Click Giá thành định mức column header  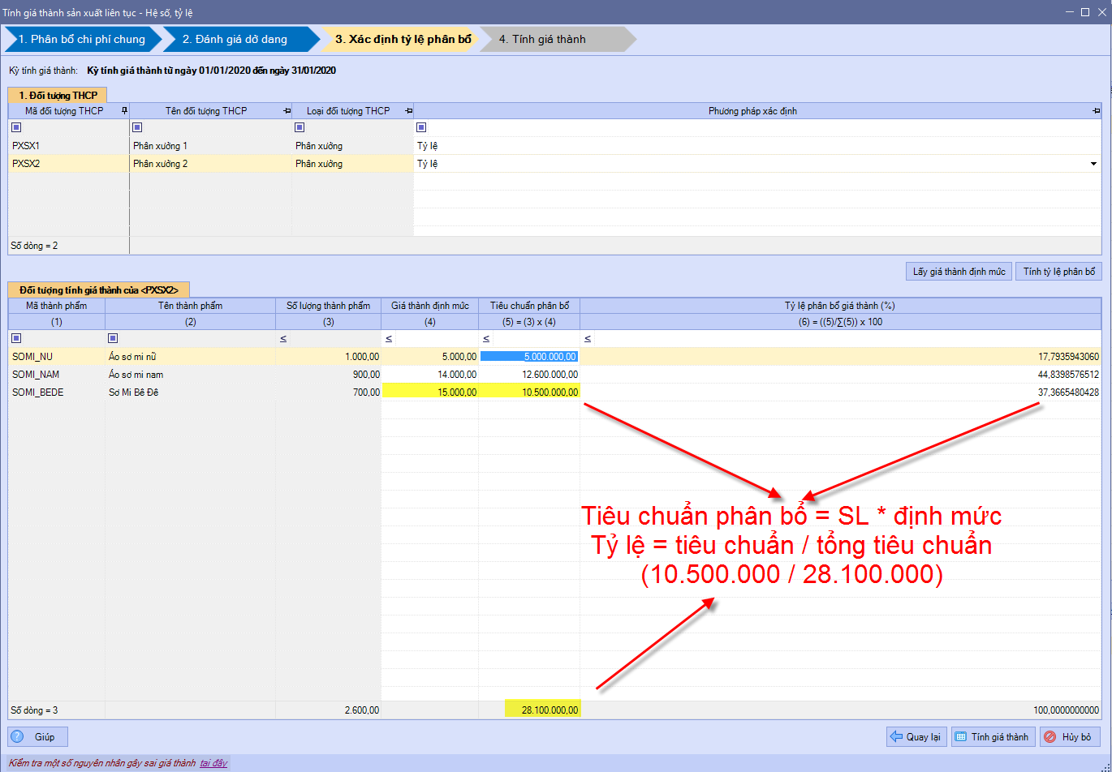(429, 306)
